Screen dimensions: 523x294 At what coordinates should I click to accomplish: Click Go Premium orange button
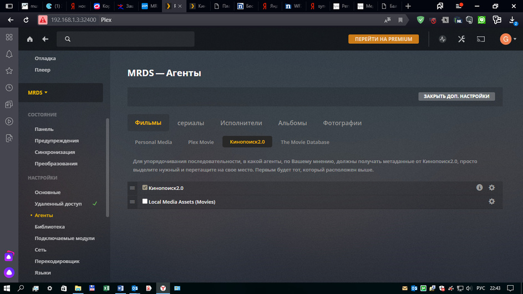pyautogui.click(x=383, y=39)
